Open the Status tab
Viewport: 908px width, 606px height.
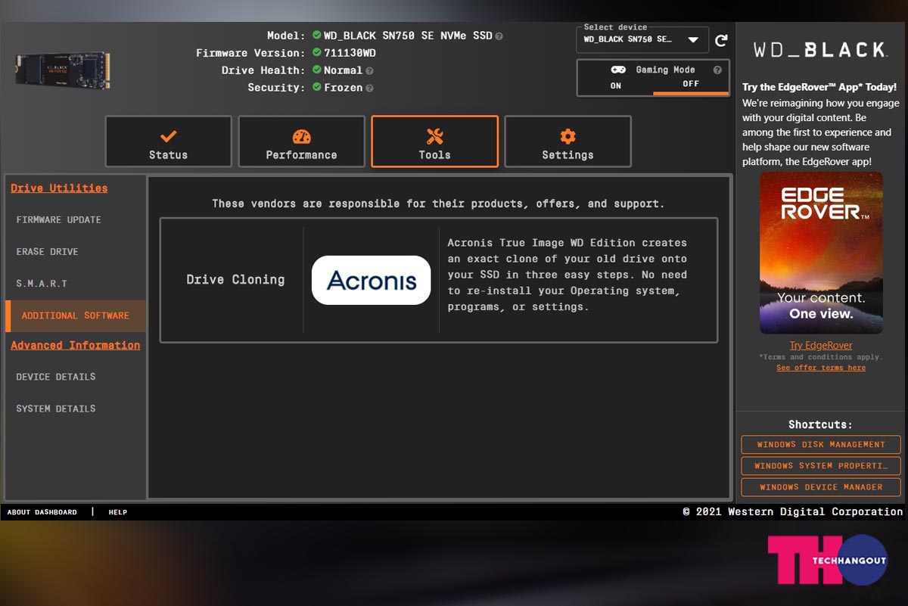pyautogui.click(x=168, y=141)
